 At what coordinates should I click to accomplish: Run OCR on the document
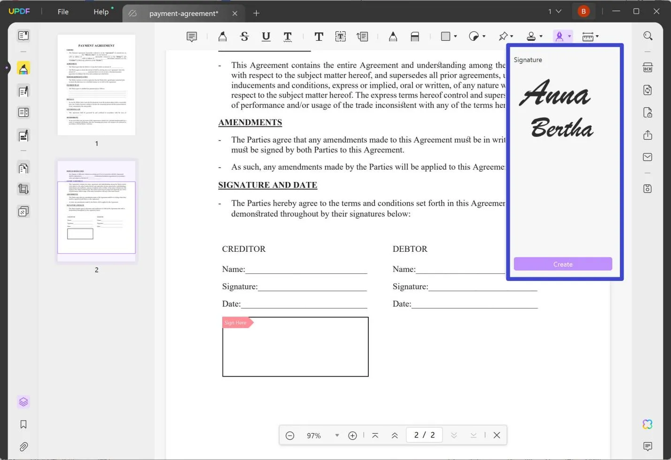[x=648, y=67]
